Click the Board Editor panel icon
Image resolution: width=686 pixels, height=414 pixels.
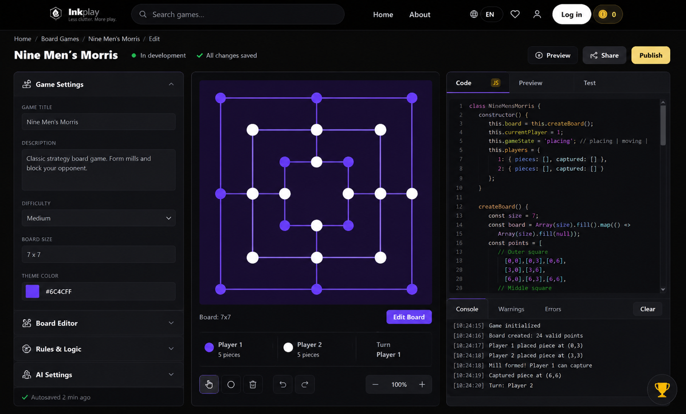pos(27,323)
